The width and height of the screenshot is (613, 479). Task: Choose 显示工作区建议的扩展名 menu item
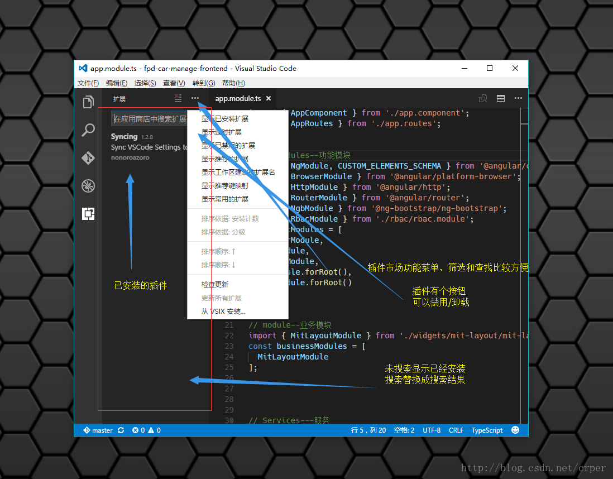(238, 172)
